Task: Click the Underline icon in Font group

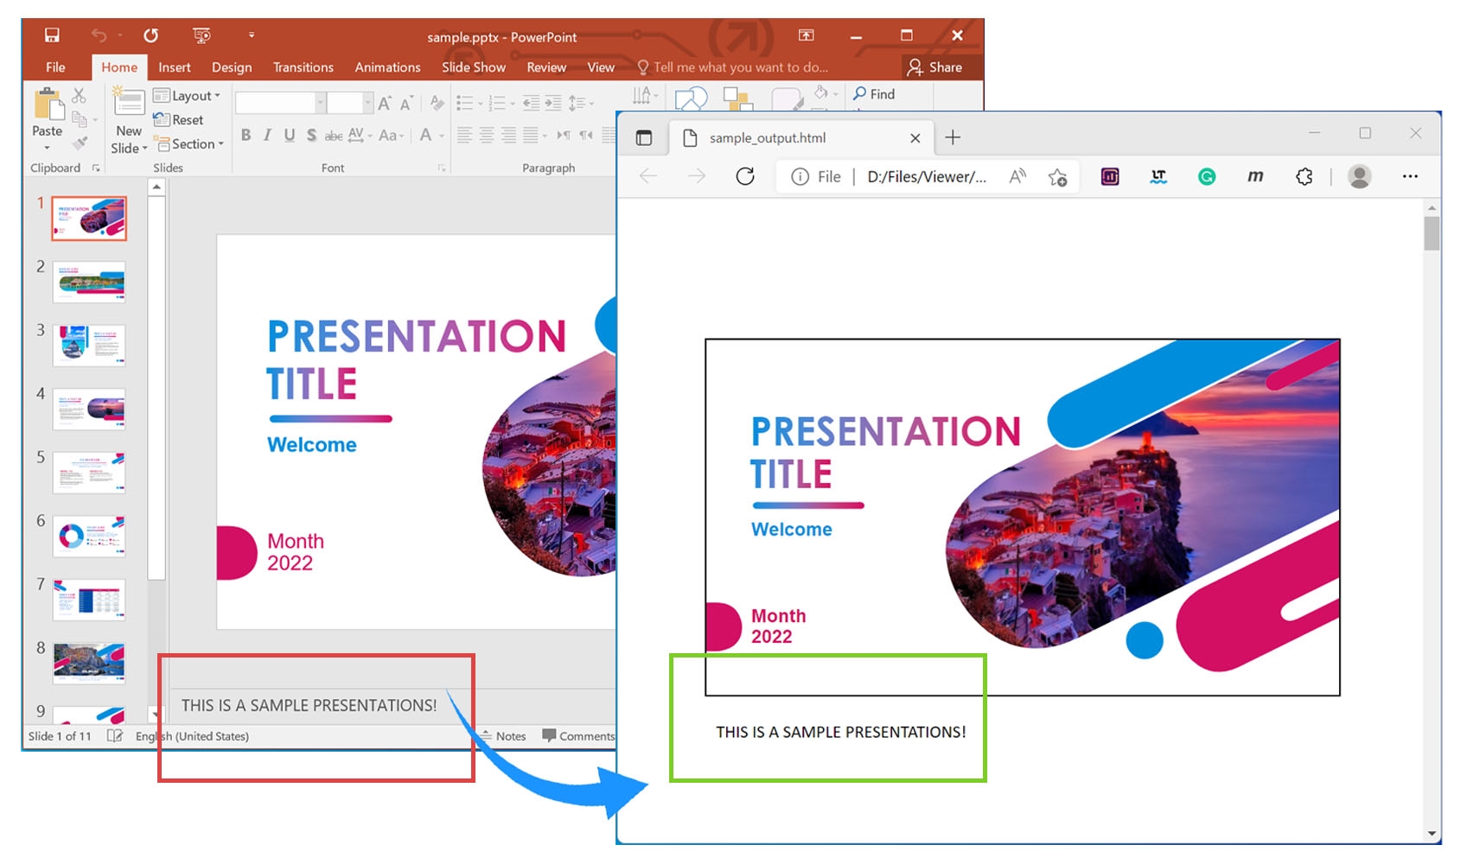Action: tap(289, 136)
